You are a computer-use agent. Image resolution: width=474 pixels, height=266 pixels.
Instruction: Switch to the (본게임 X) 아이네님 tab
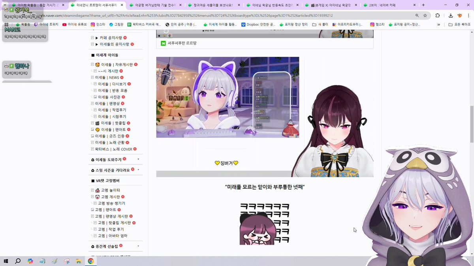(331, 5)
